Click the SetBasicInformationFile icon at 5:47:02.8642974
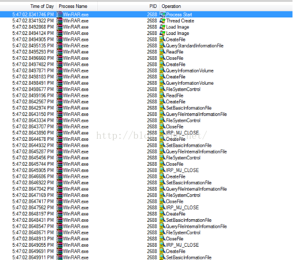293x260 pixels. tap(162, 108)
